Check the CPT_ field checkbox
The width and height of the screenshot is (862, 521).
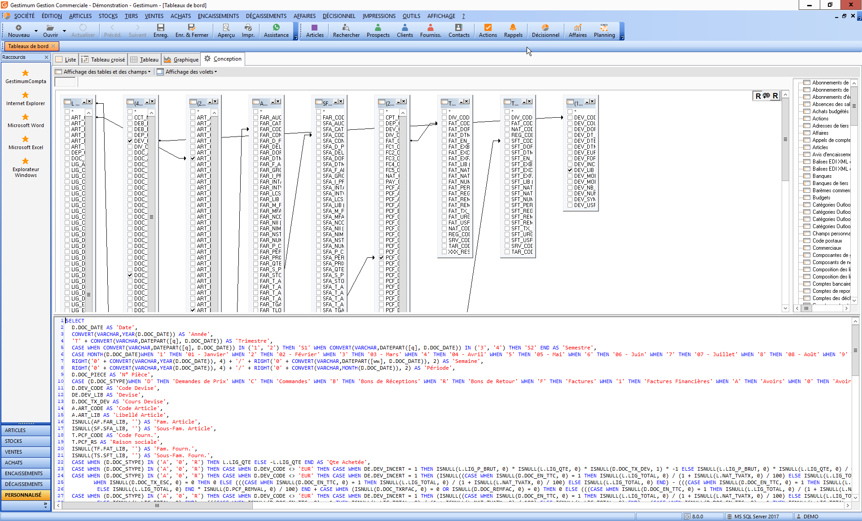pos(382,118)
